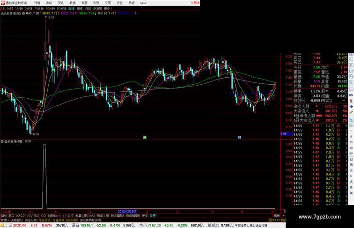Open the 行情 menu
Screen dimensions: 354x228
[37, 3]
